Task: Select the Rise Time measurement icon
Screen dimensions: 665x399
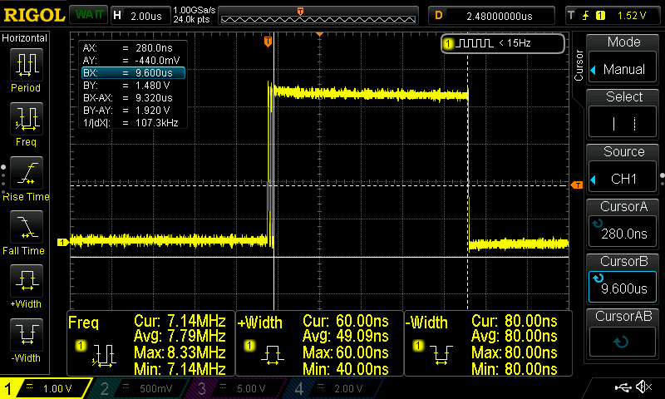Action: click(x=26, y=177)
